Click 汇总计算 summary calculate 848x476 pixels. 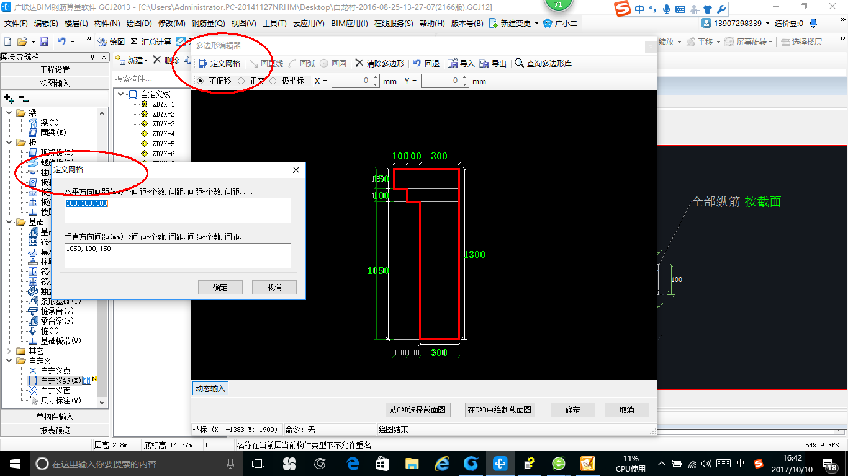(x=151, y=42)
